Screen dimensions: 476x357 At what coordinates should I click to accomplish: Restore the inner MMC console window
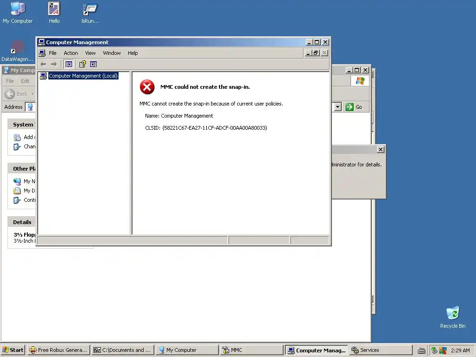point(316,53)
